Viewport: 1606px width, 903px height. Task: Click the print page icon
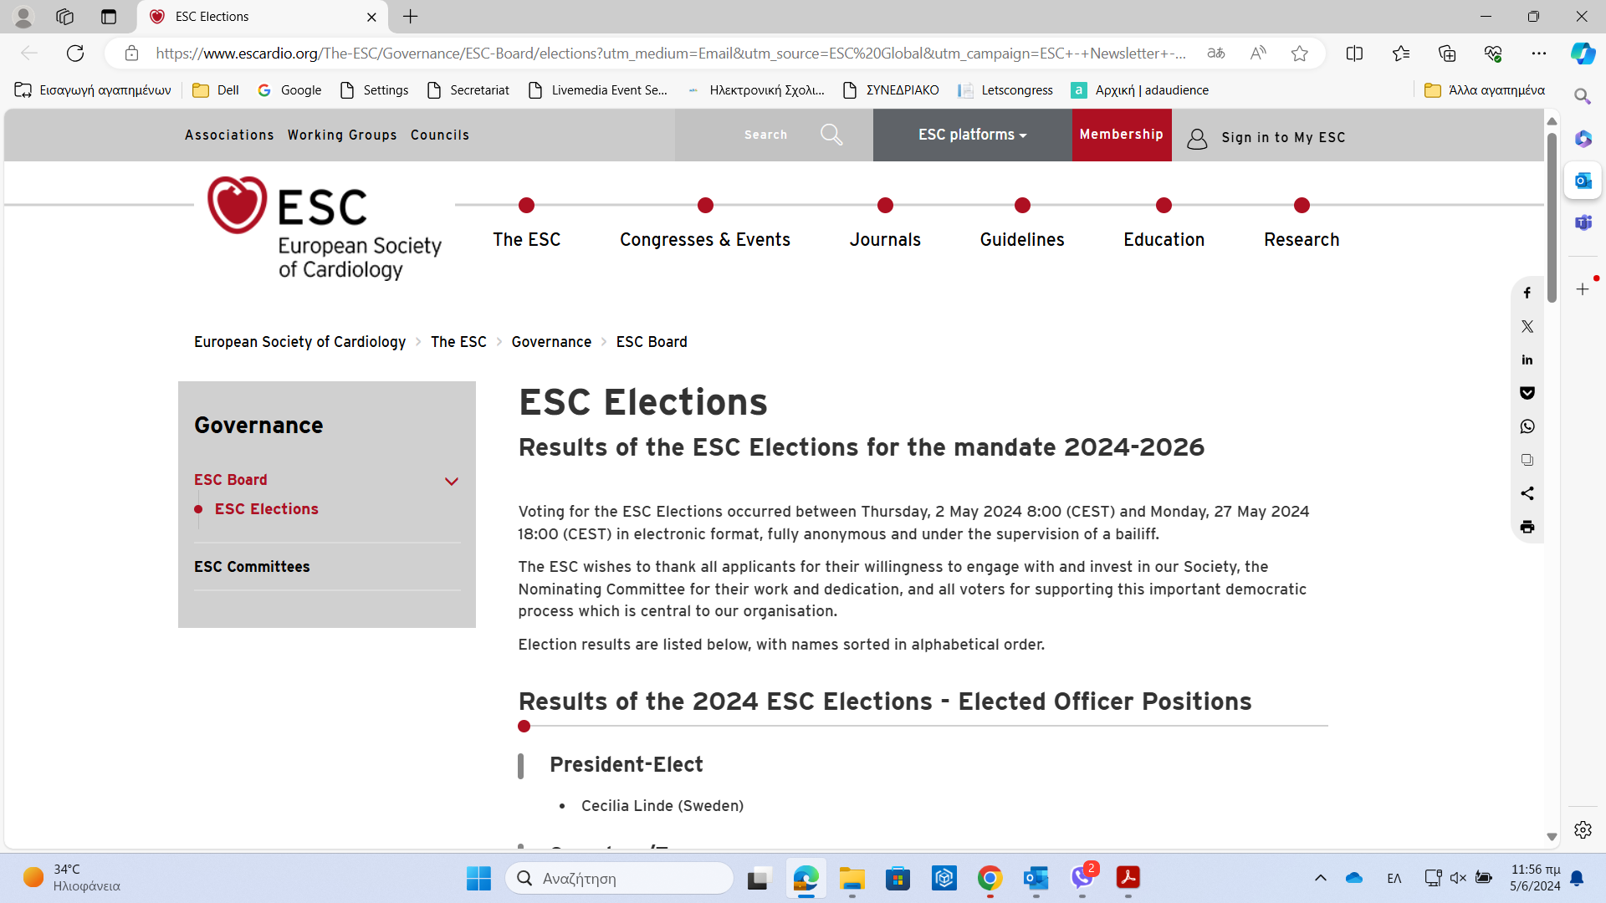coord(1527,527)
